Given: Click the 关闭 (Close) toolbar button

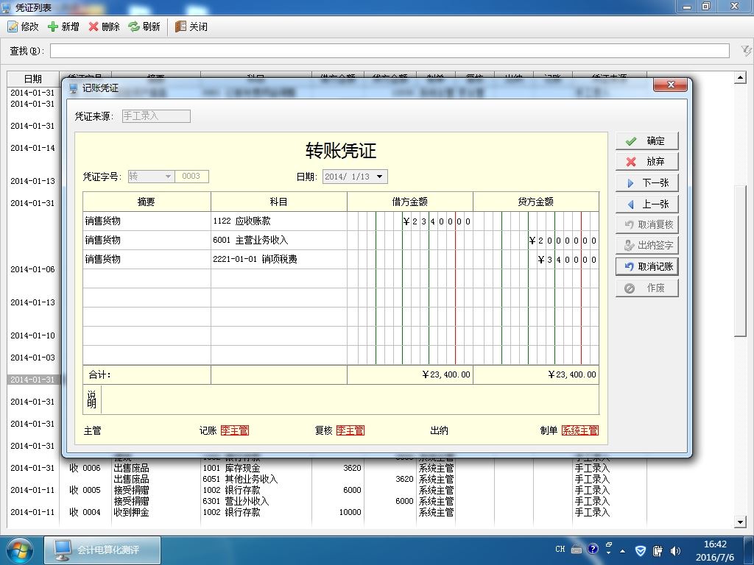Looking at the screenshot, I should (x=191, y=26).
